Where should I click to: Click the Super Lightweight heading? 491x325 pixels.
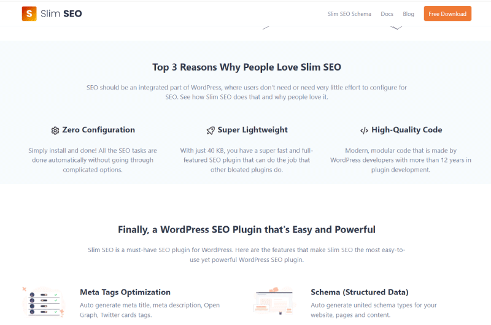click(252, 130)
